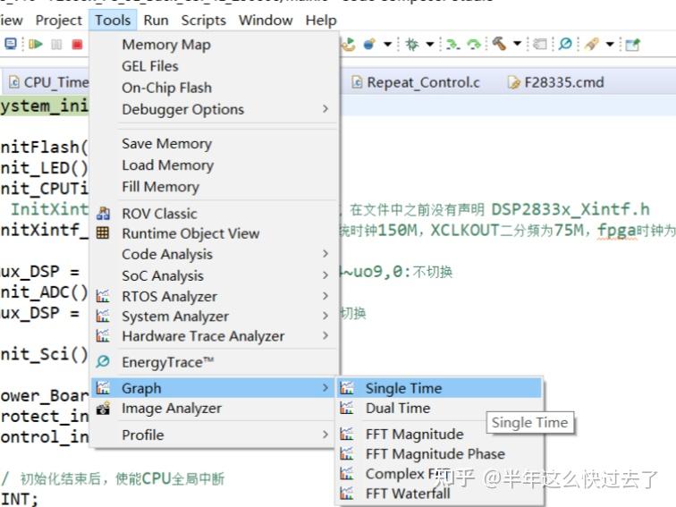Screen dimensions: 676x507
Task: Switch to the F28335.cmd editor tab
Action: point(556,82)
